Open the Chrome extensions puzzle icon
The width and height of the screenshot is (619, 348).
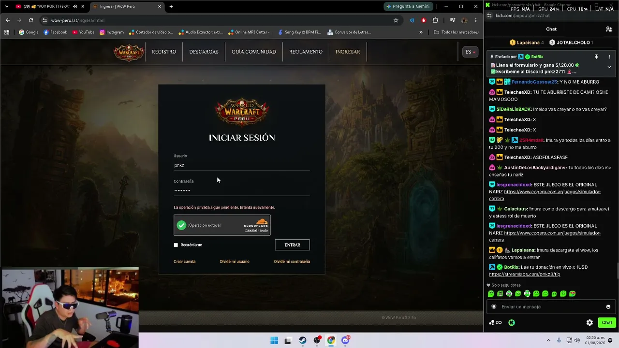(x=435, y=20)
